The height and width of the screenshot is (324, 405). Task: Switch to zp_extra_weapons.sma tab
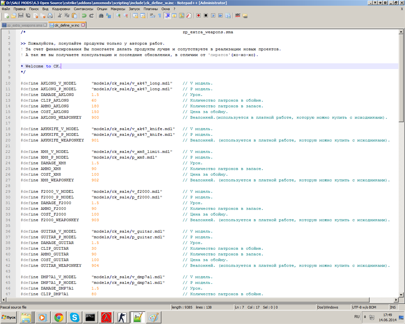pyautogui.click(x=25, y=25)
